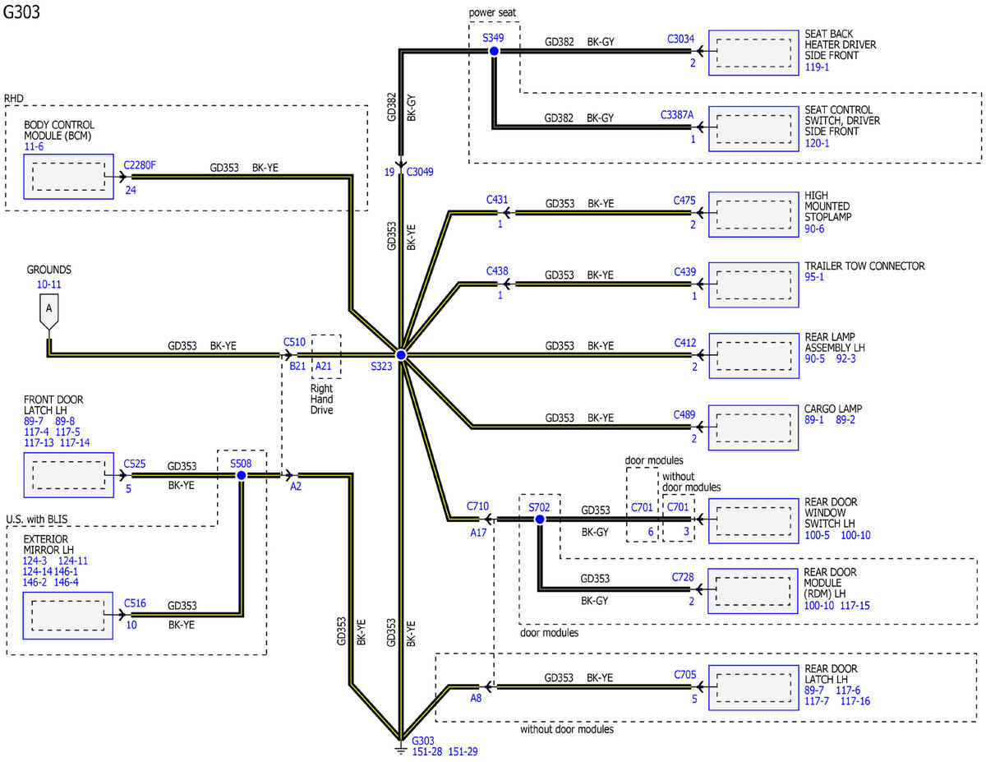Click the Grounds off-page connector A symbol
Image resolution: width=986 pixels, height=762 pixels.
click(48, 312)
